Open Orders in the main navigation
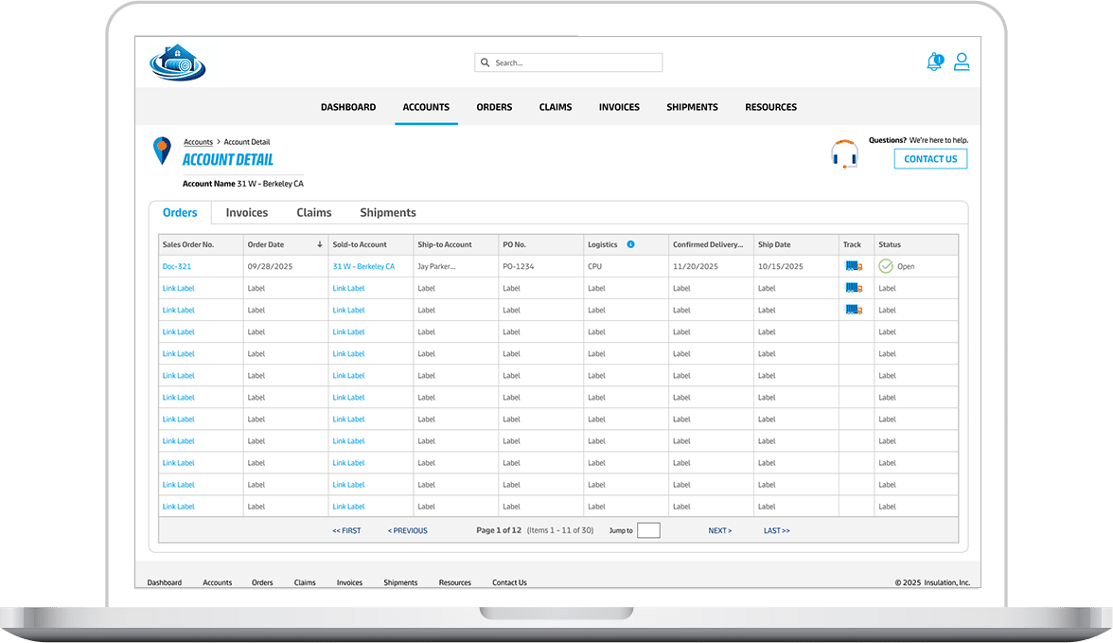This screenshot has height=643, width=1113. click(x=494, y=107)
